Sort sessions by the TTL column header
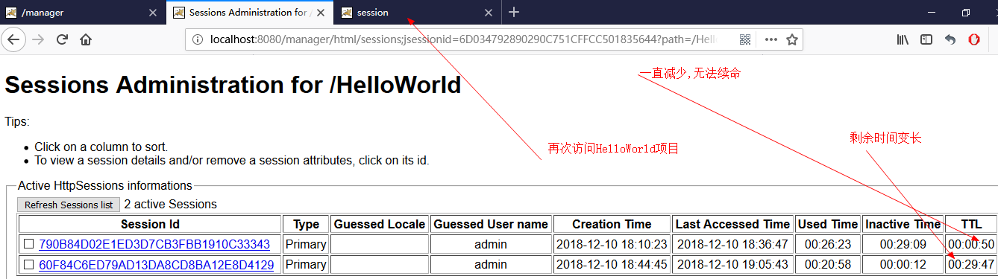This screenshot has width=998, height=279. tap(971, 224)
